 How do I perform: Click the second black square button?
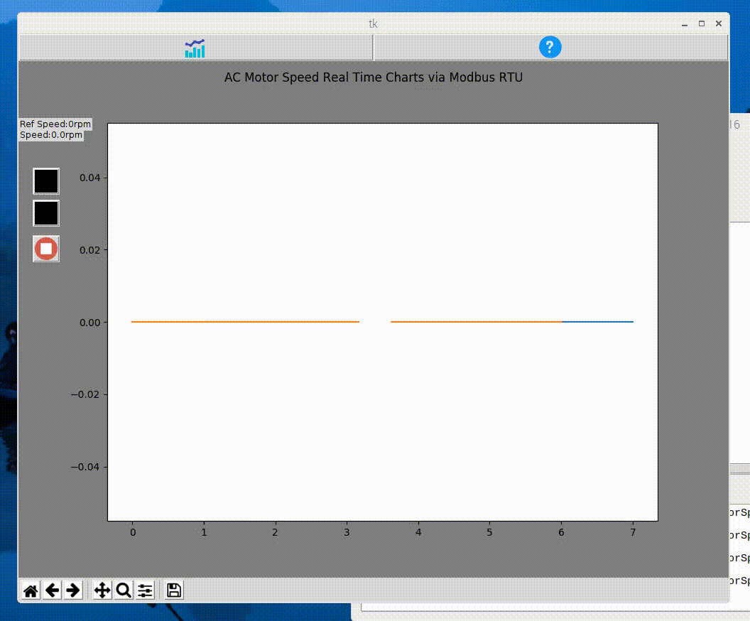point(45,213)
